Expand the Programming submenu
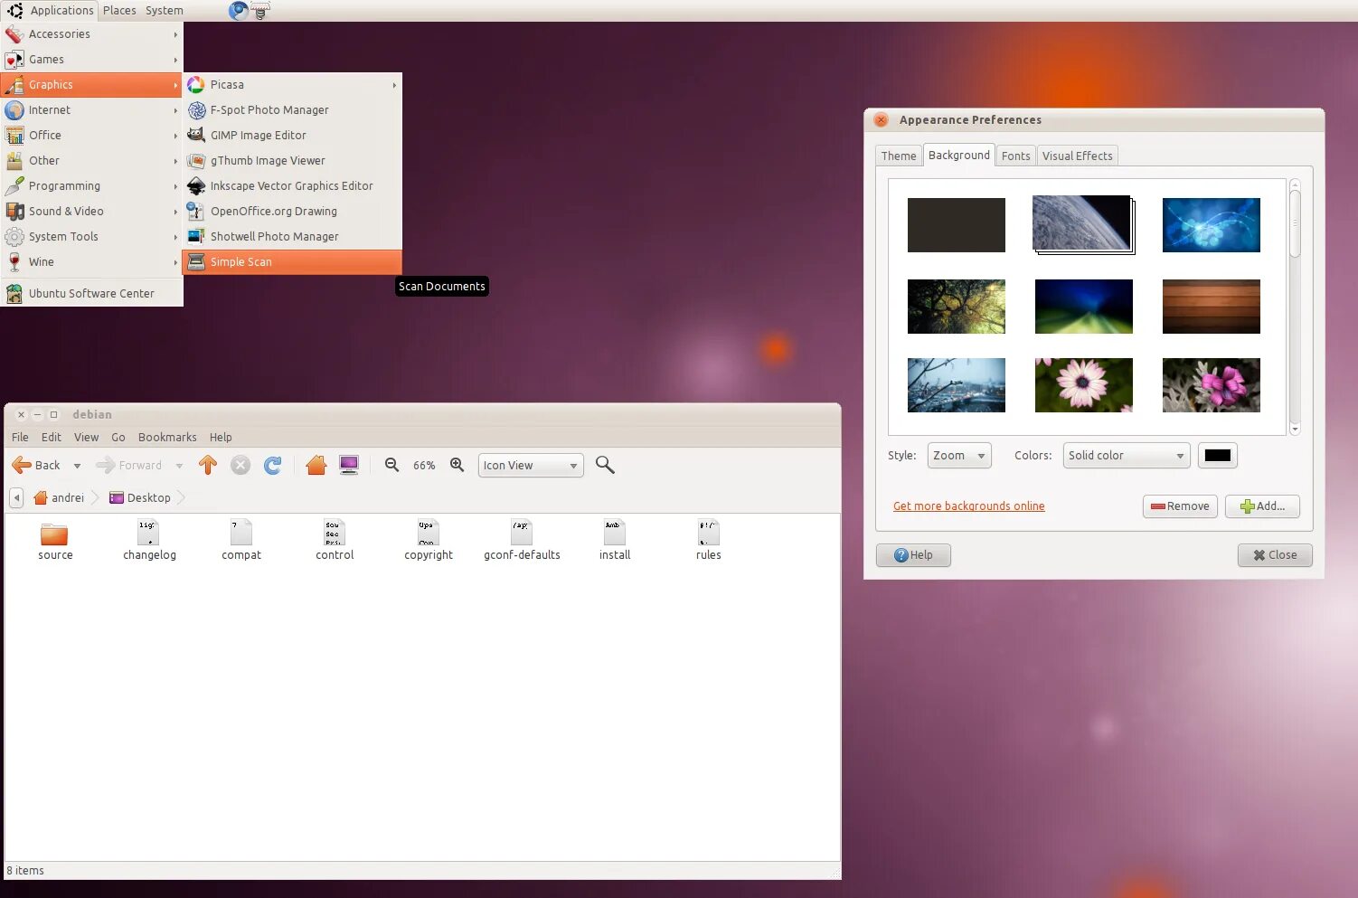 coord(91,186)
